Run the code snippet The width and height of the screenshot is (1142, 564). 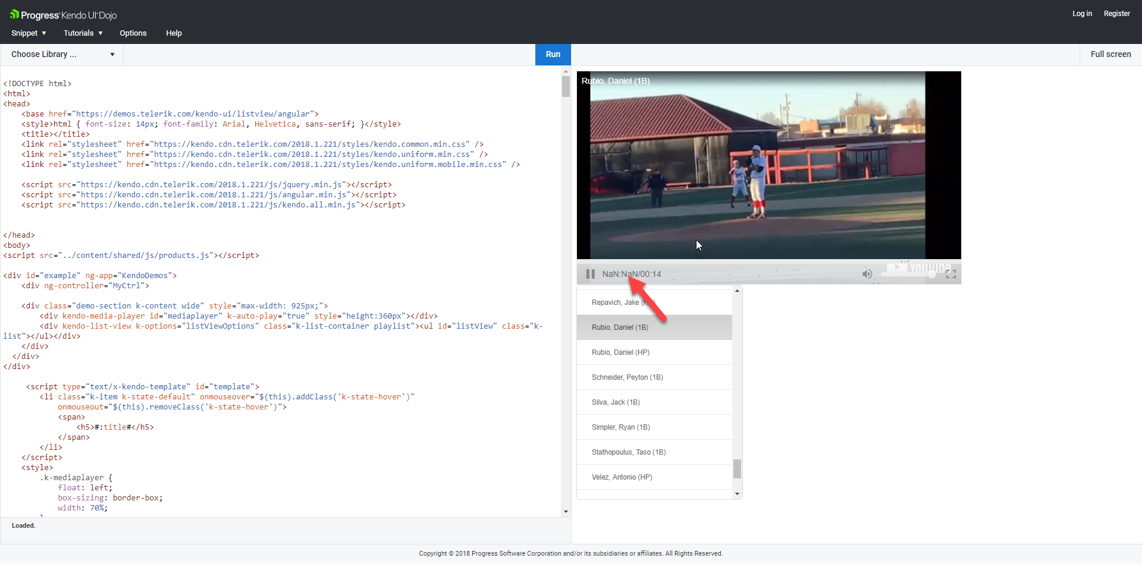click(x=553, y=54)
